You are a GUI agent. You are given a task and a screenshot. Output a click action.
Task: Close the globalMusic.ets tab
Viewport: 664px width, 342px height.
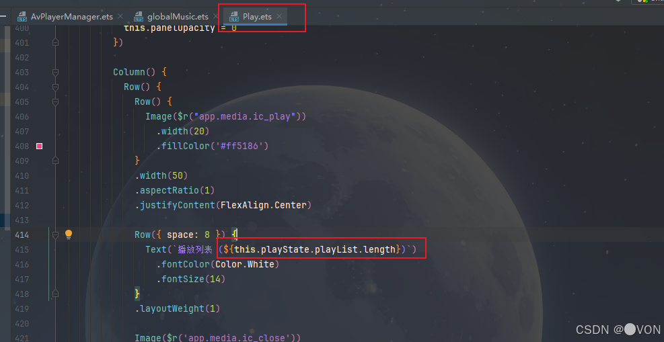click(x=216, y=17)
